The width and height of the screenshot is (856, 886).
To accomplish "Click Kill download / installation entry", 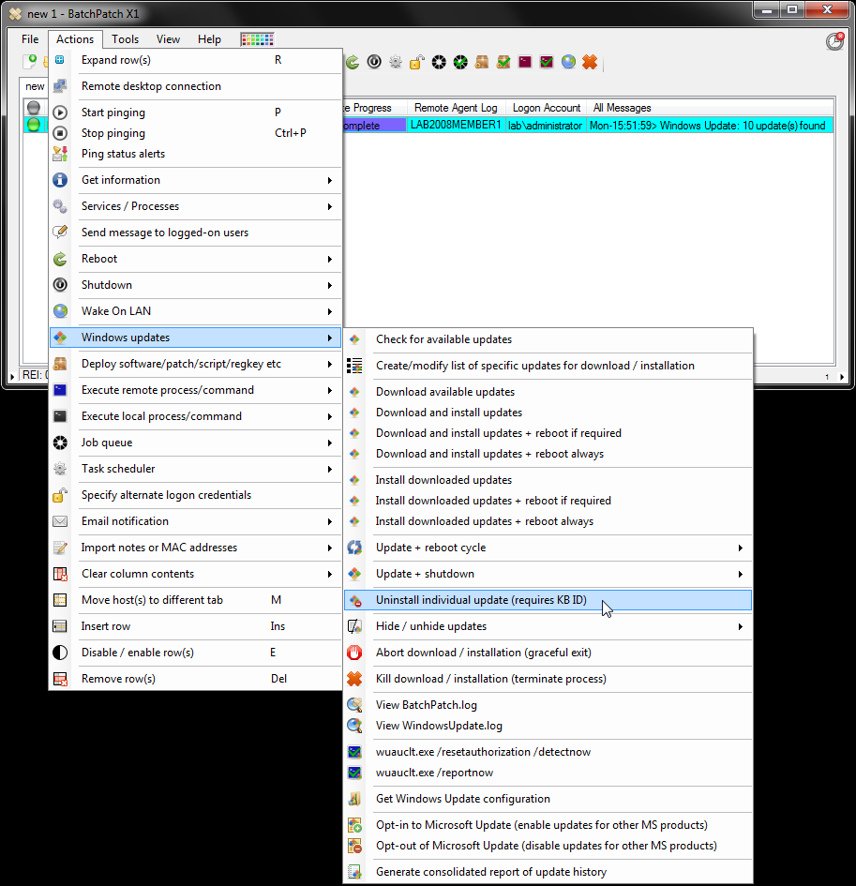I will [x=490, y=679].
